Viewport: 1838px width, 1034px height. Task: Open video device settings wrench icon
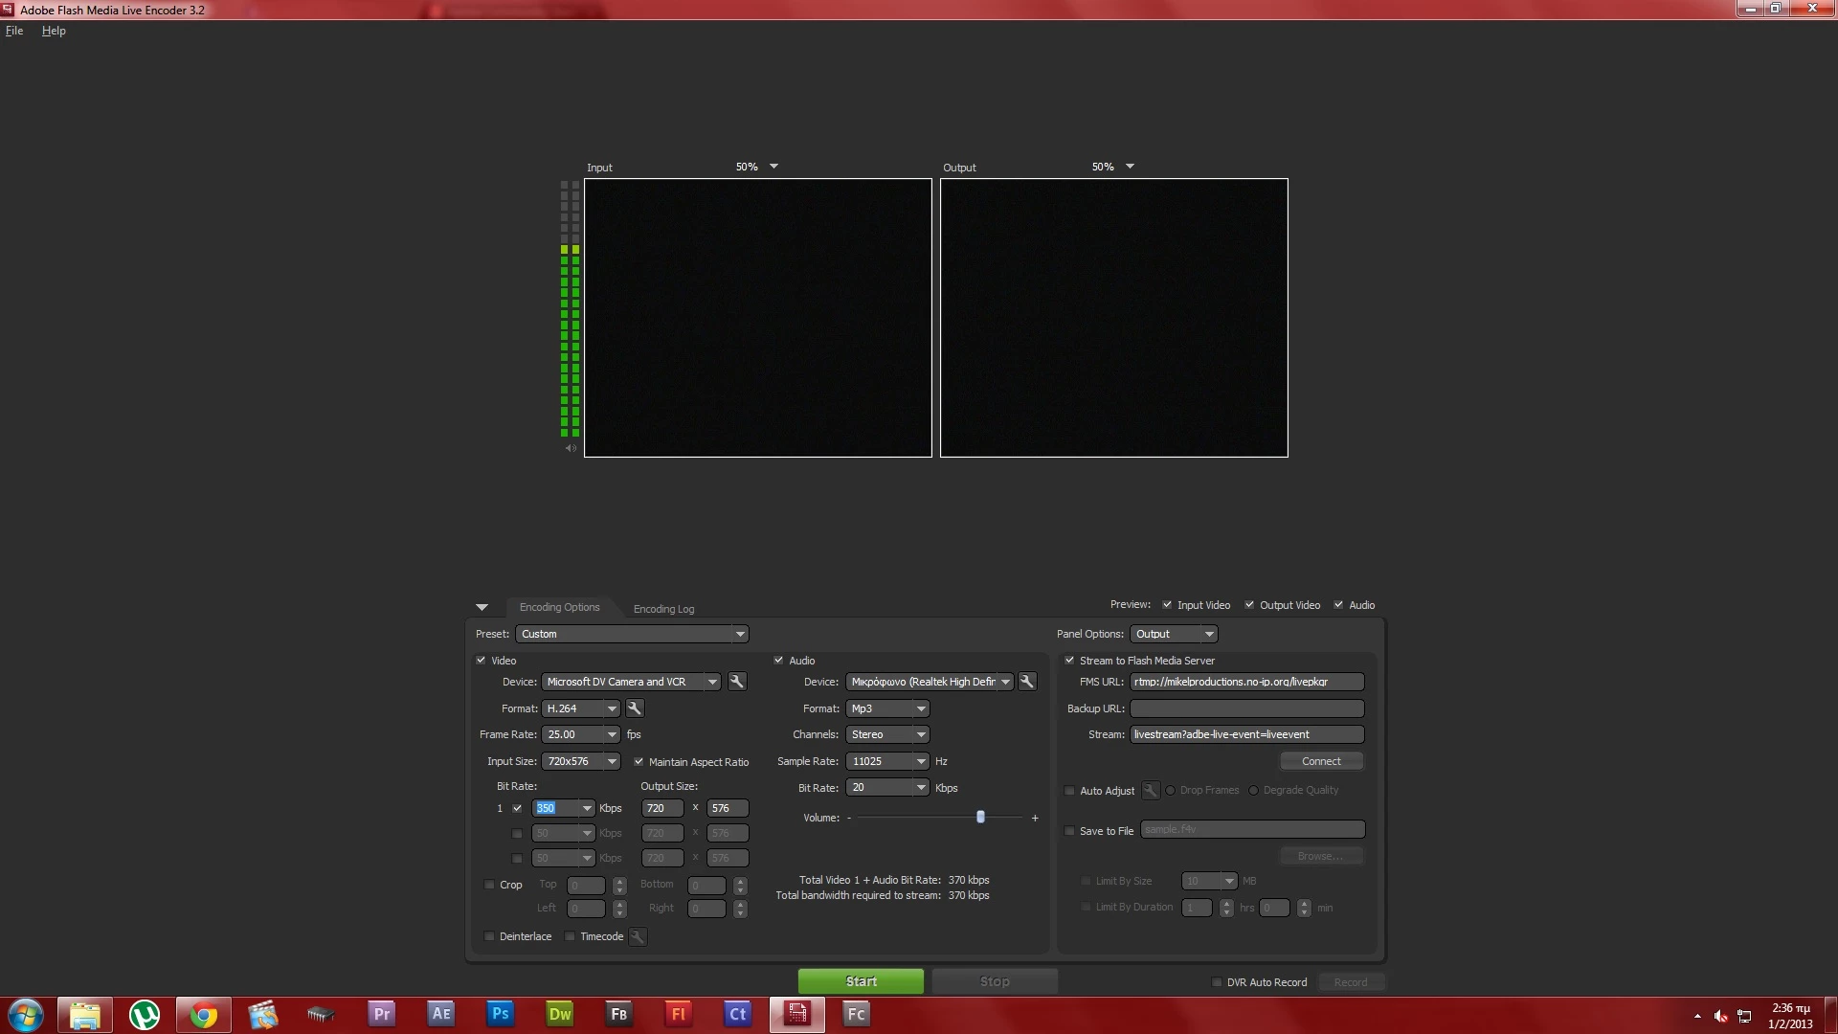click(x=736, y=682)
